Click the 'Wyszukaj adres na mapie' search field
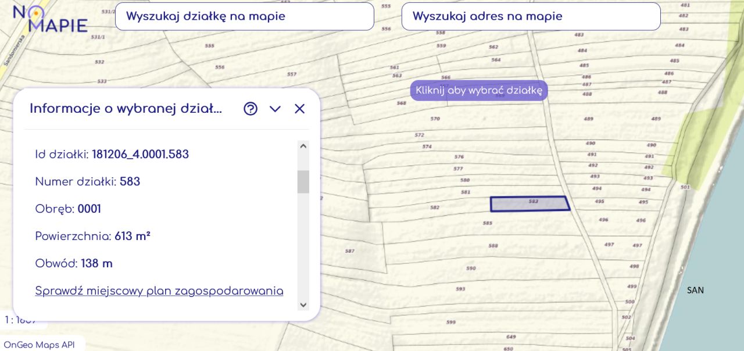Screen dimensions: 744x351 [x=531, y=16]
